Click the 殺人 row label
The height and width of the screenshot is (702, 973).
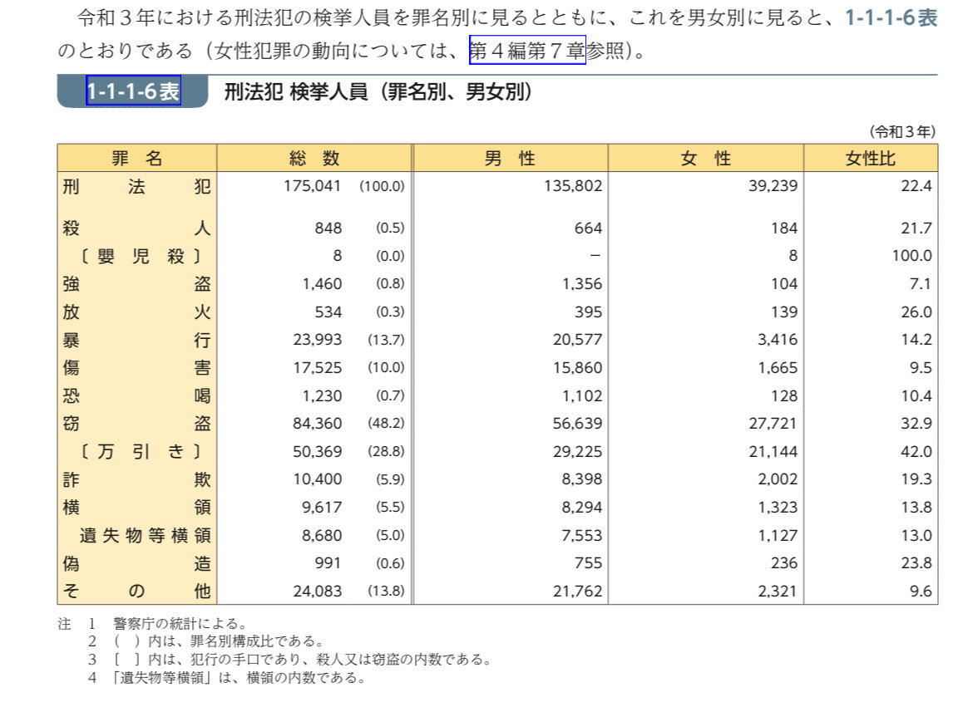point(136,228)
